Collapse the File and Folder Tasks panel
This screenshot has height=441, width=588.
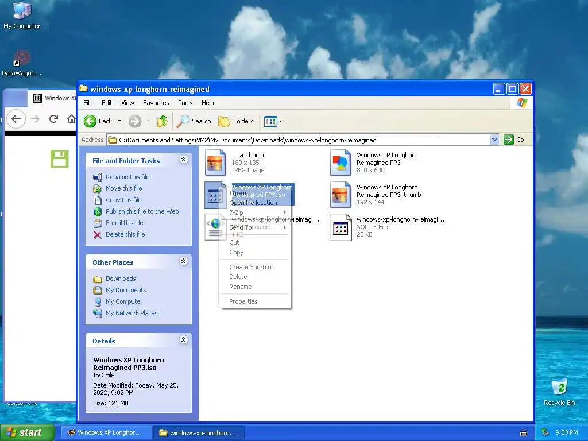pos(183,160)
